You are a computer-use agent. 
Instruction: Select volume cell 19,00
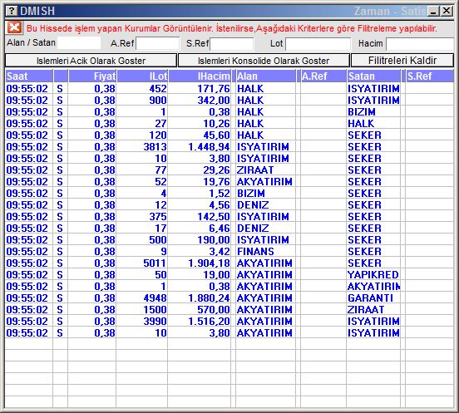coord(217,275)
